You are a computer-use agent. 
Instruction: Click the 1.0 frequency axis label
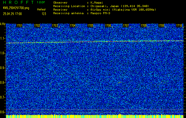[x=3, y=53]
